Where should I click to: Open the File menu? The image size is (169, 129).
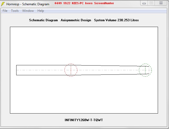5,11
